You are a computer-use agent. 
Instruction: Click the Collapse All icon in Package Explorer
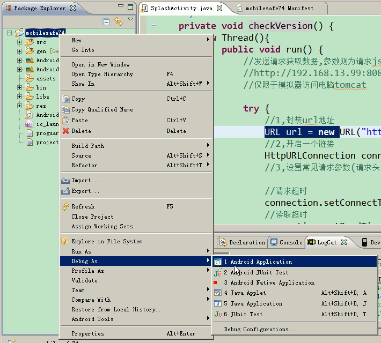[x=106, y=21]
